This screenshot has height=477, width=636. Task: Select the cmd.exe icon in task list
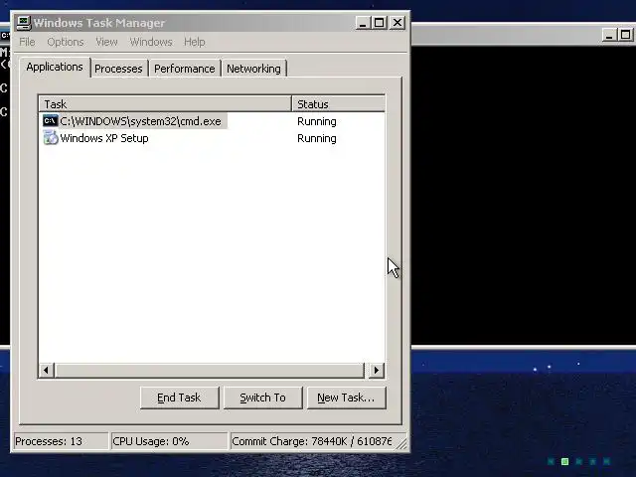coord(51,121)
